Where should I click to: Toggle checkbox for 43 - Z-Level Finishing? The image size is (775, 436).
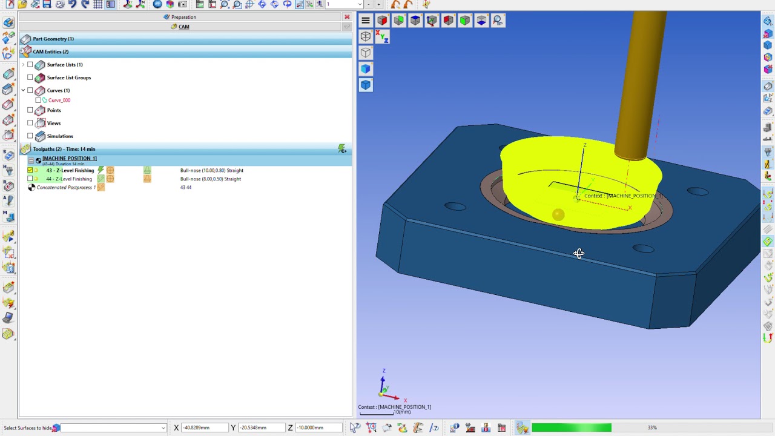point(30,170)
